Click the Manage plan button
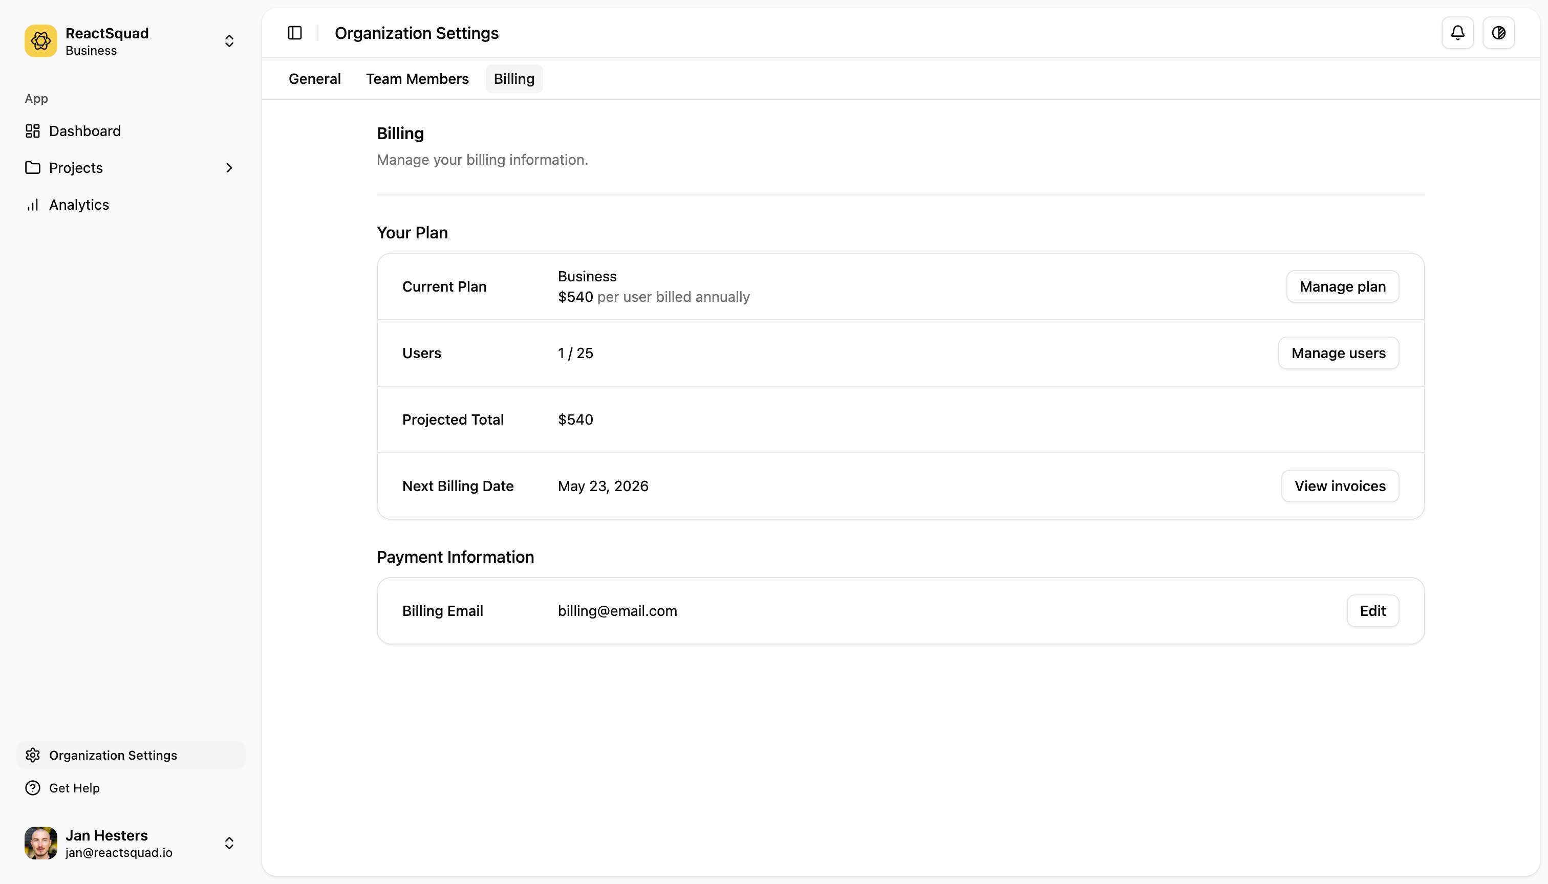The height and width of the screenshot is (884, 1548). (1343, 286)
